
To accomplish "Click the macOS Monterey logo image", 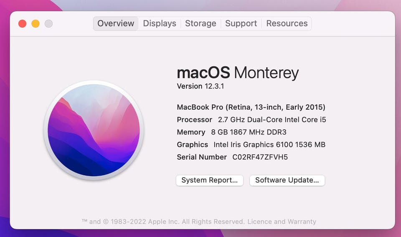I will pos(94,131).
